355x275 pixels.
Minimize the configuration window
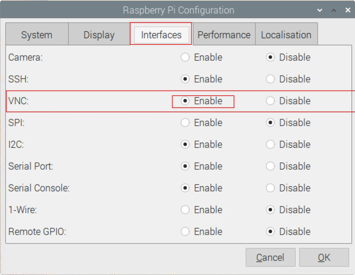coord(320,10)
